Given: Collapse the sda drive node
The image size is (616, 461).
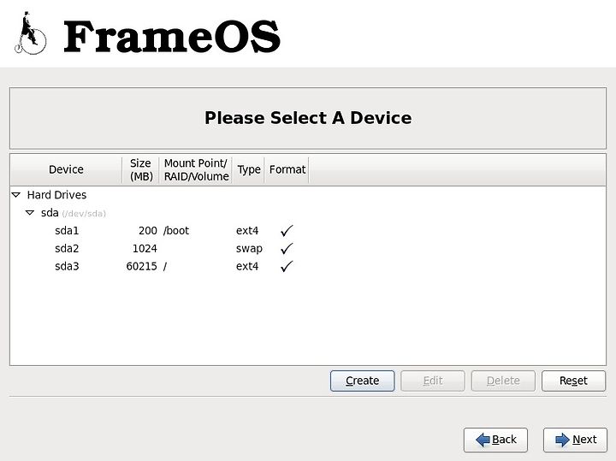Looking at the screenshot, I should click(30, 213).
